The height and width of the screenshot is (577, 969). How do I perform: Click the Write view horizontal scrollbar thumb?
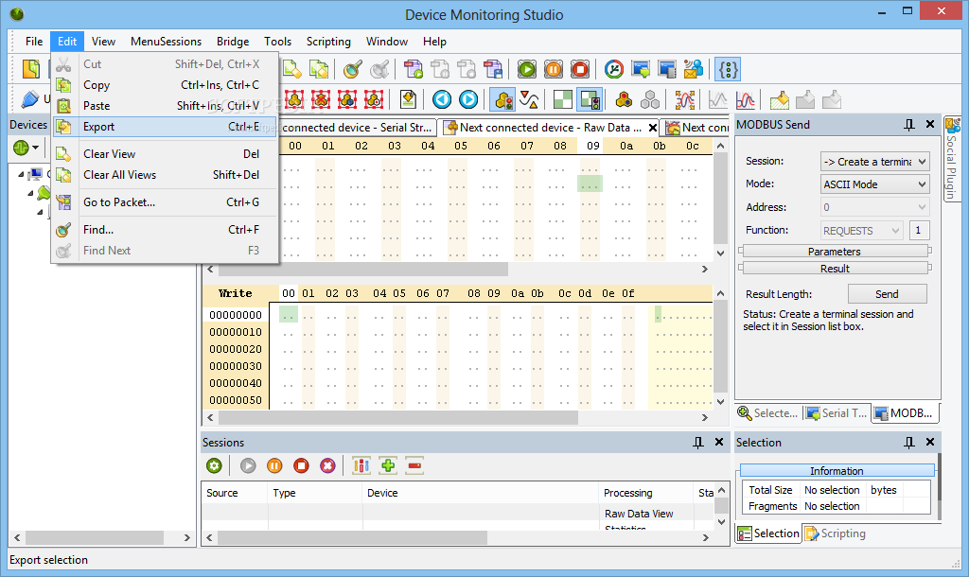click(398, 417)
